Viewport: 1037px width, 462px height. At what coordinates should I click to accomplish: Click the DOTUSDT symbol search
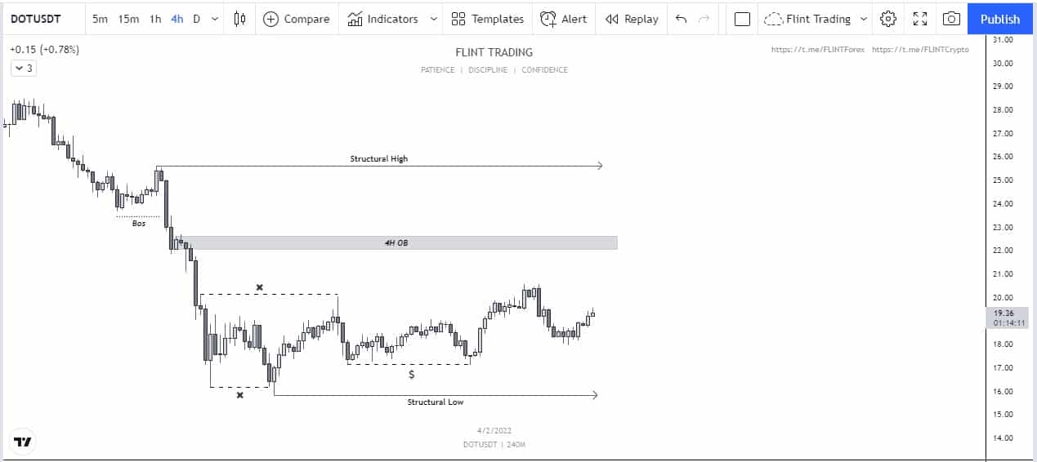38,19
